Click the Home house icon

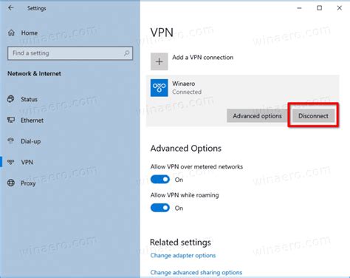(x=11, y=33)
